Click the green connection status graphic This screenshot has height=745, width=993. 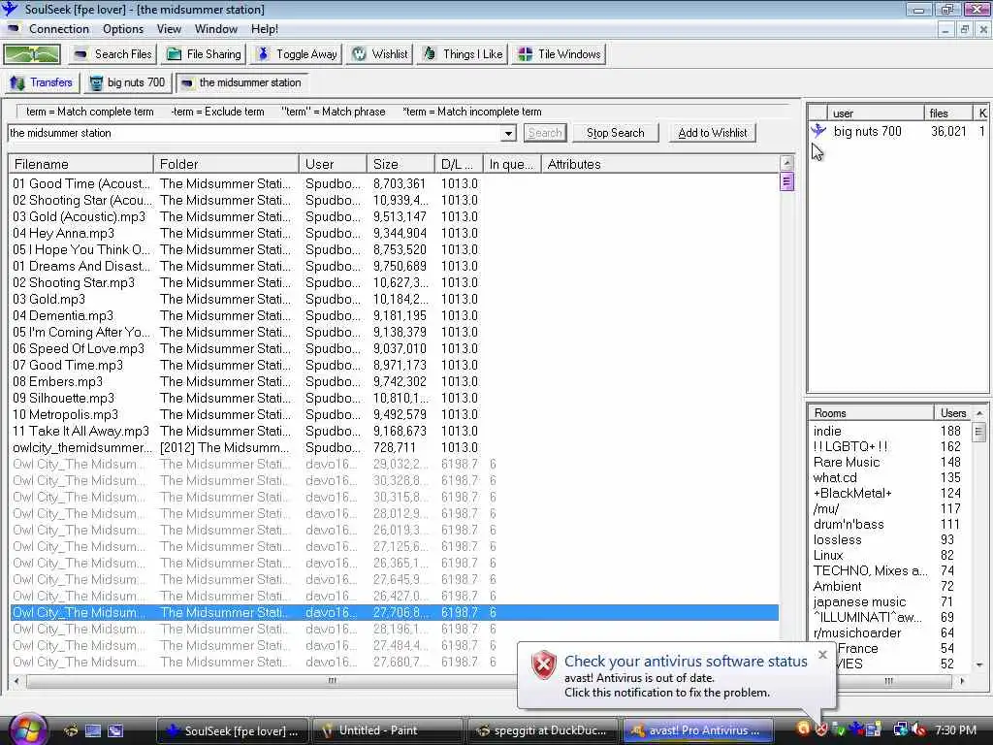point(32,54)
